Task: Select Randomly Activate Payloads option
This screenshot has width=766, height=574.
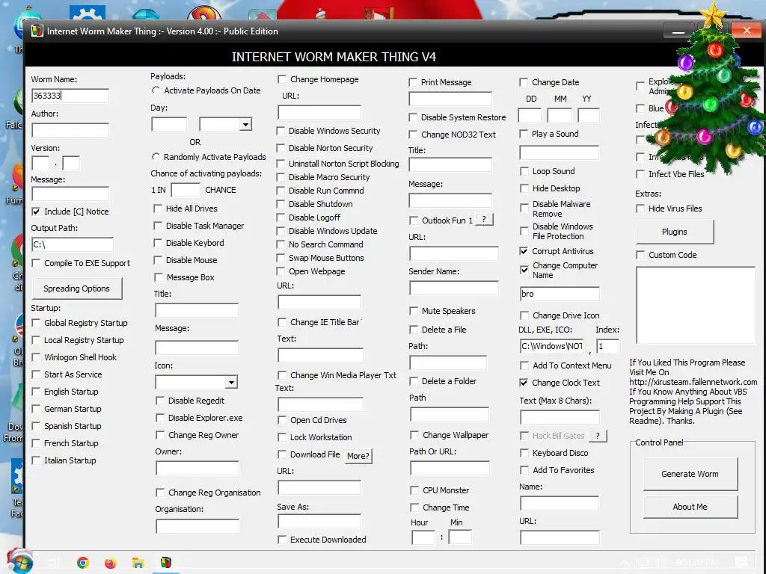Action: (x=156, y=157)
